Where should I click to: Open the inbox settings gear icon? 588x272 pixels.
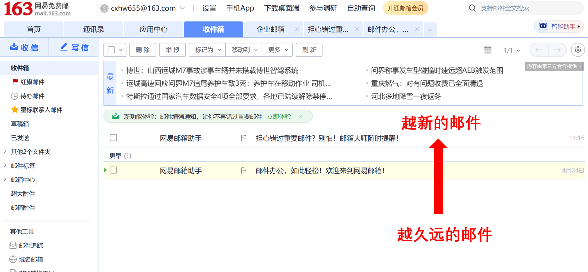click(578, 50)
